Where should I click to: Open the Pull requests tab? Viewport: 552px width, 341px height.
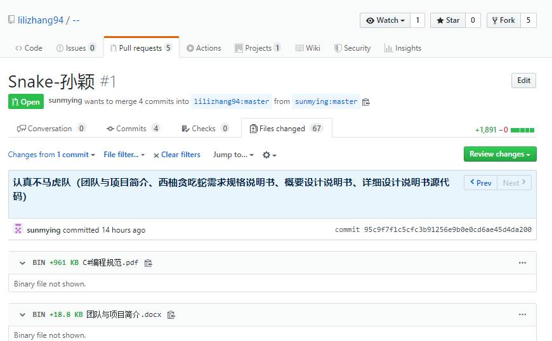pyautogui.click(x=141, y=48)
